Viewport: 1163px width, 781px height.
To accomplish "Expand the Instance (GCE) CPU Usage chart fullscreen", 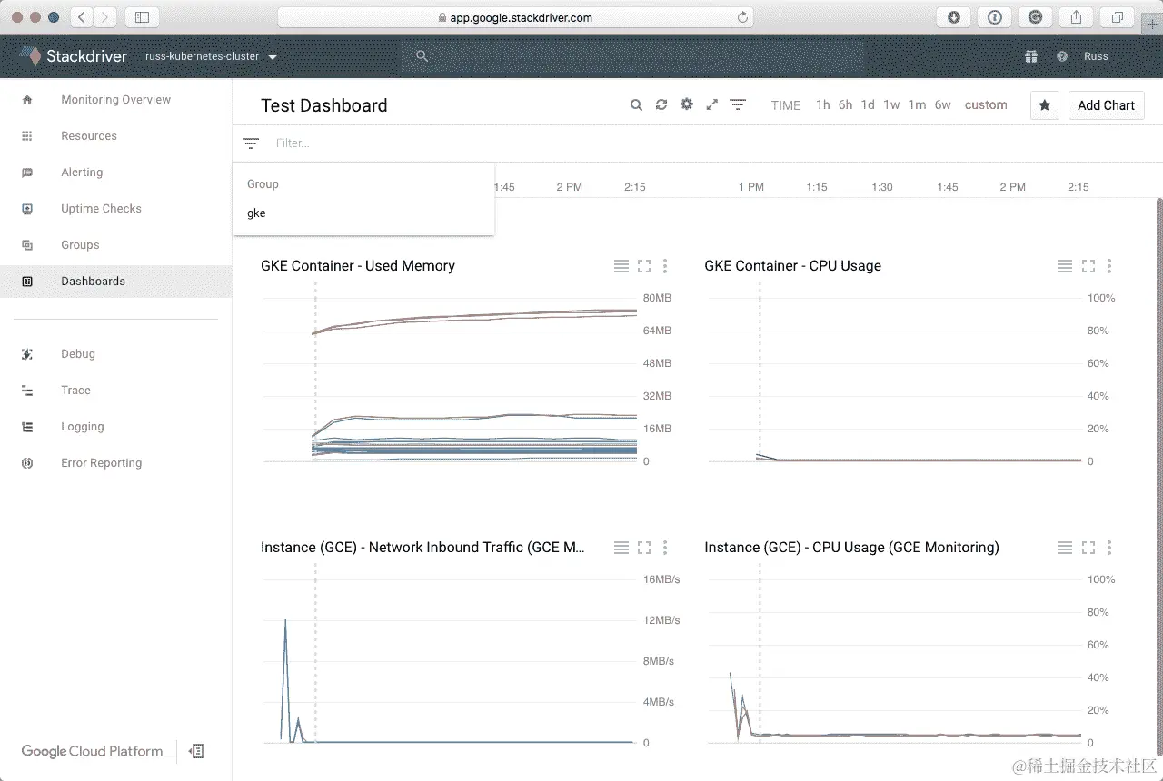I will (x=1088, y=548).
